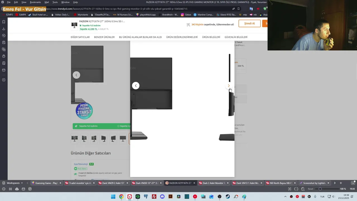Open the Bookmarks panel in the sidebar
The width and height of the screenshot is (357, 201).
4,22
